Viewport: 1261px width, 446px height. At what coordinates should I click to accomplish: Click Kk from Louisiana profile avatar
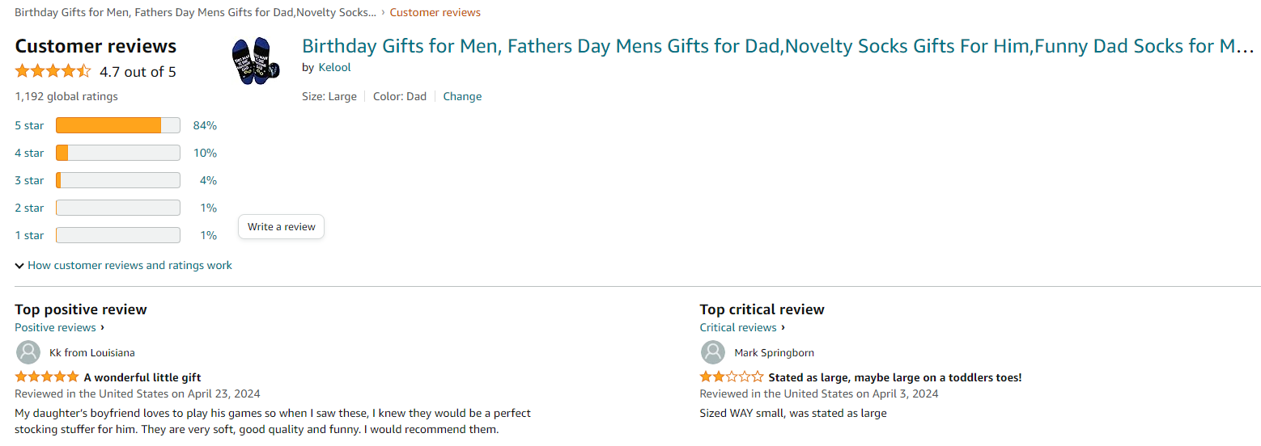[28, 352]
